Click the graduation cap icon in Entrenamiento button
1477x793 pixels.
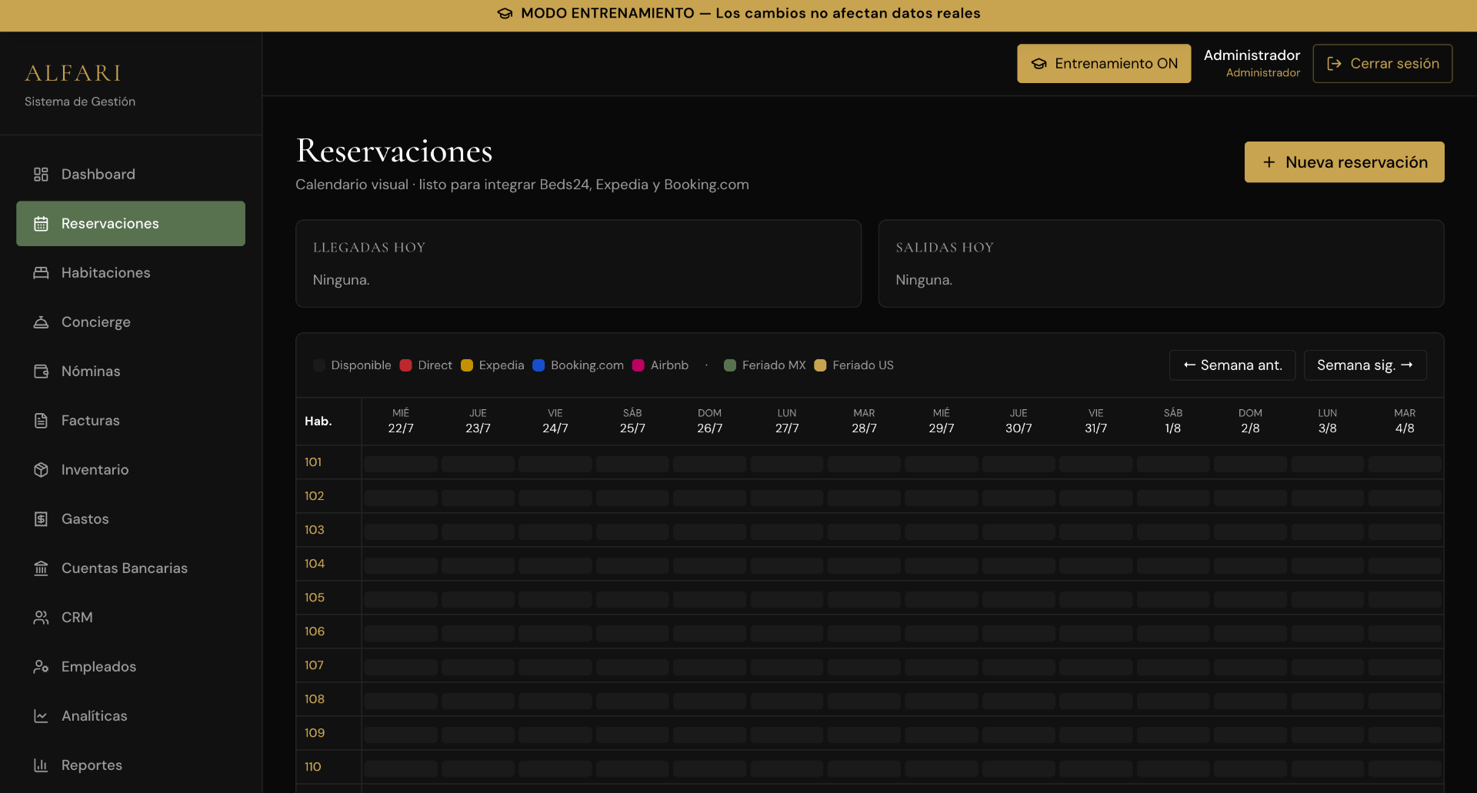tap(1039, 64)
